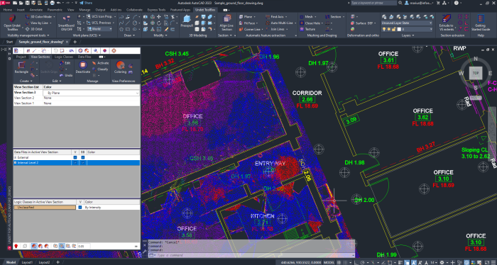Screen dimensions: 497x265
Task: Switch to the Home ribbon tab
Action: [x=8, y=10]
